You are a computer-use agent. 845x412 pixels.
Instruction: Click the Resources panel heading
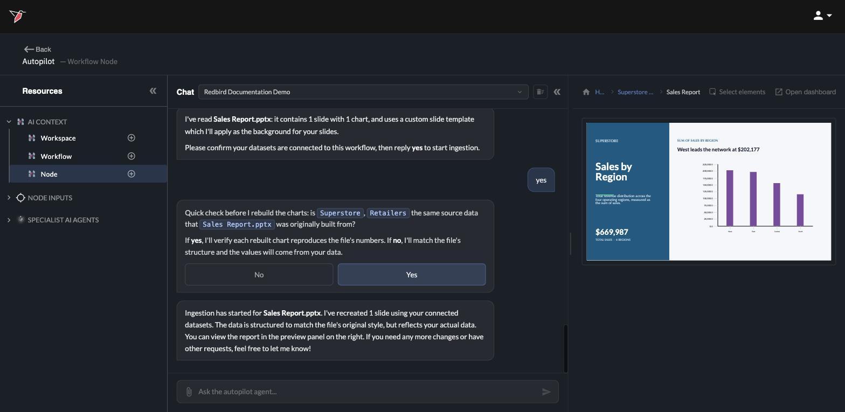coord(42,91)
